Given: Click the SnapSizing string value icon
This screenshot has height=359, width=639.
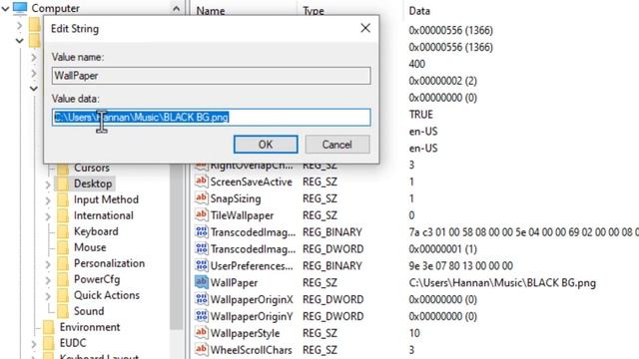Looking at the screenshot, I should pos(202,198).
